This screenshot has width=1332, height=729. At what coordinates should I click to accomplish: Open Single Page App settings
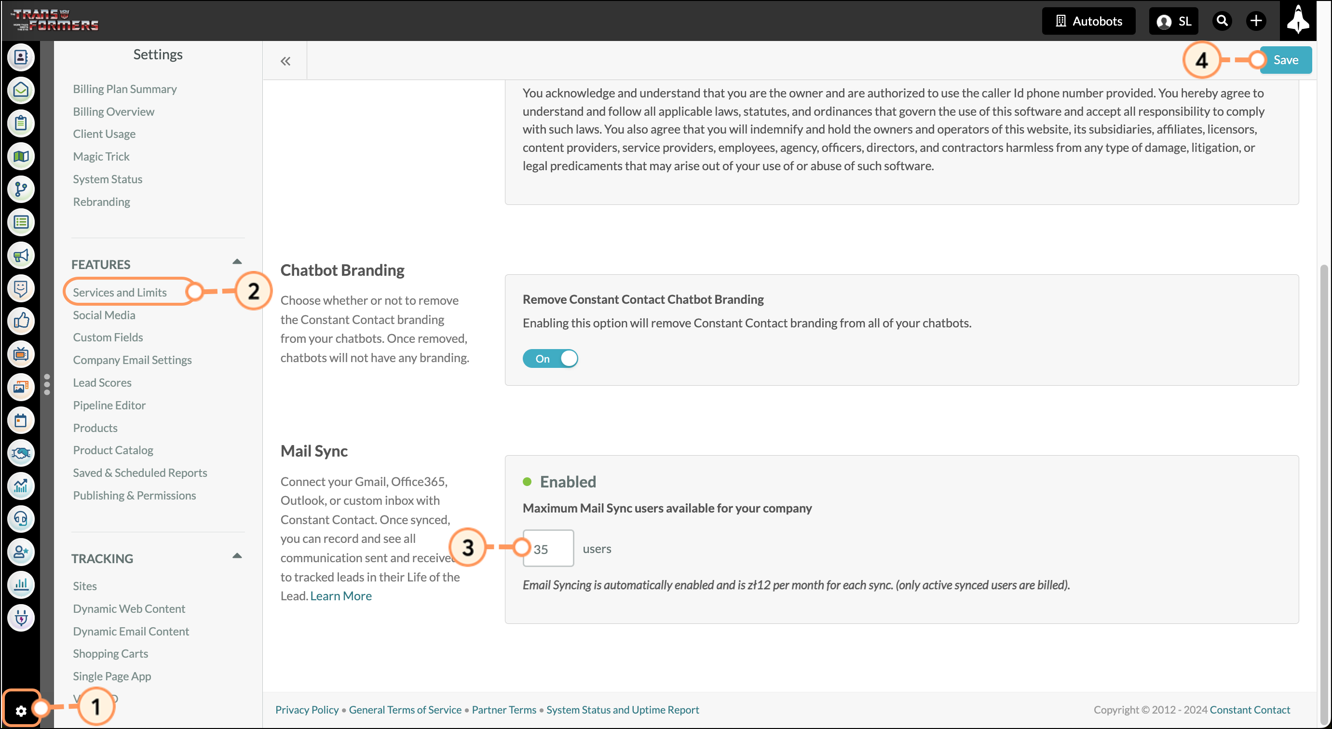112,677
